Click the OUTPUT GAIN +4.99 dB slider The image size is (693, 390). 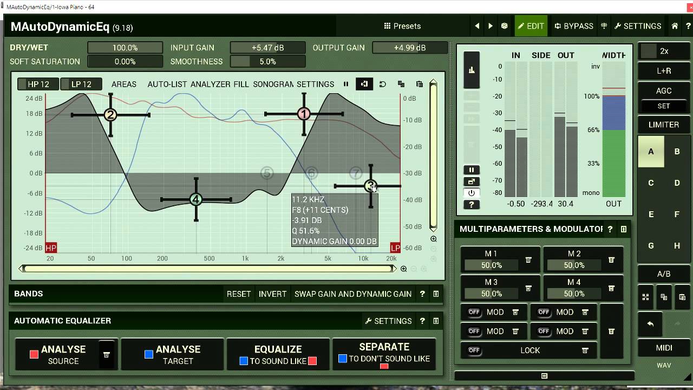tap(410, 48)
